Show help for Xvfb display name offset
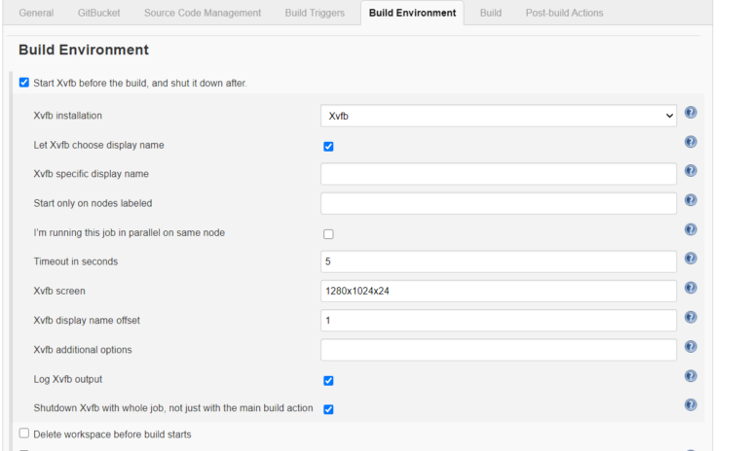Screen dimensions: 748x451 691,317
